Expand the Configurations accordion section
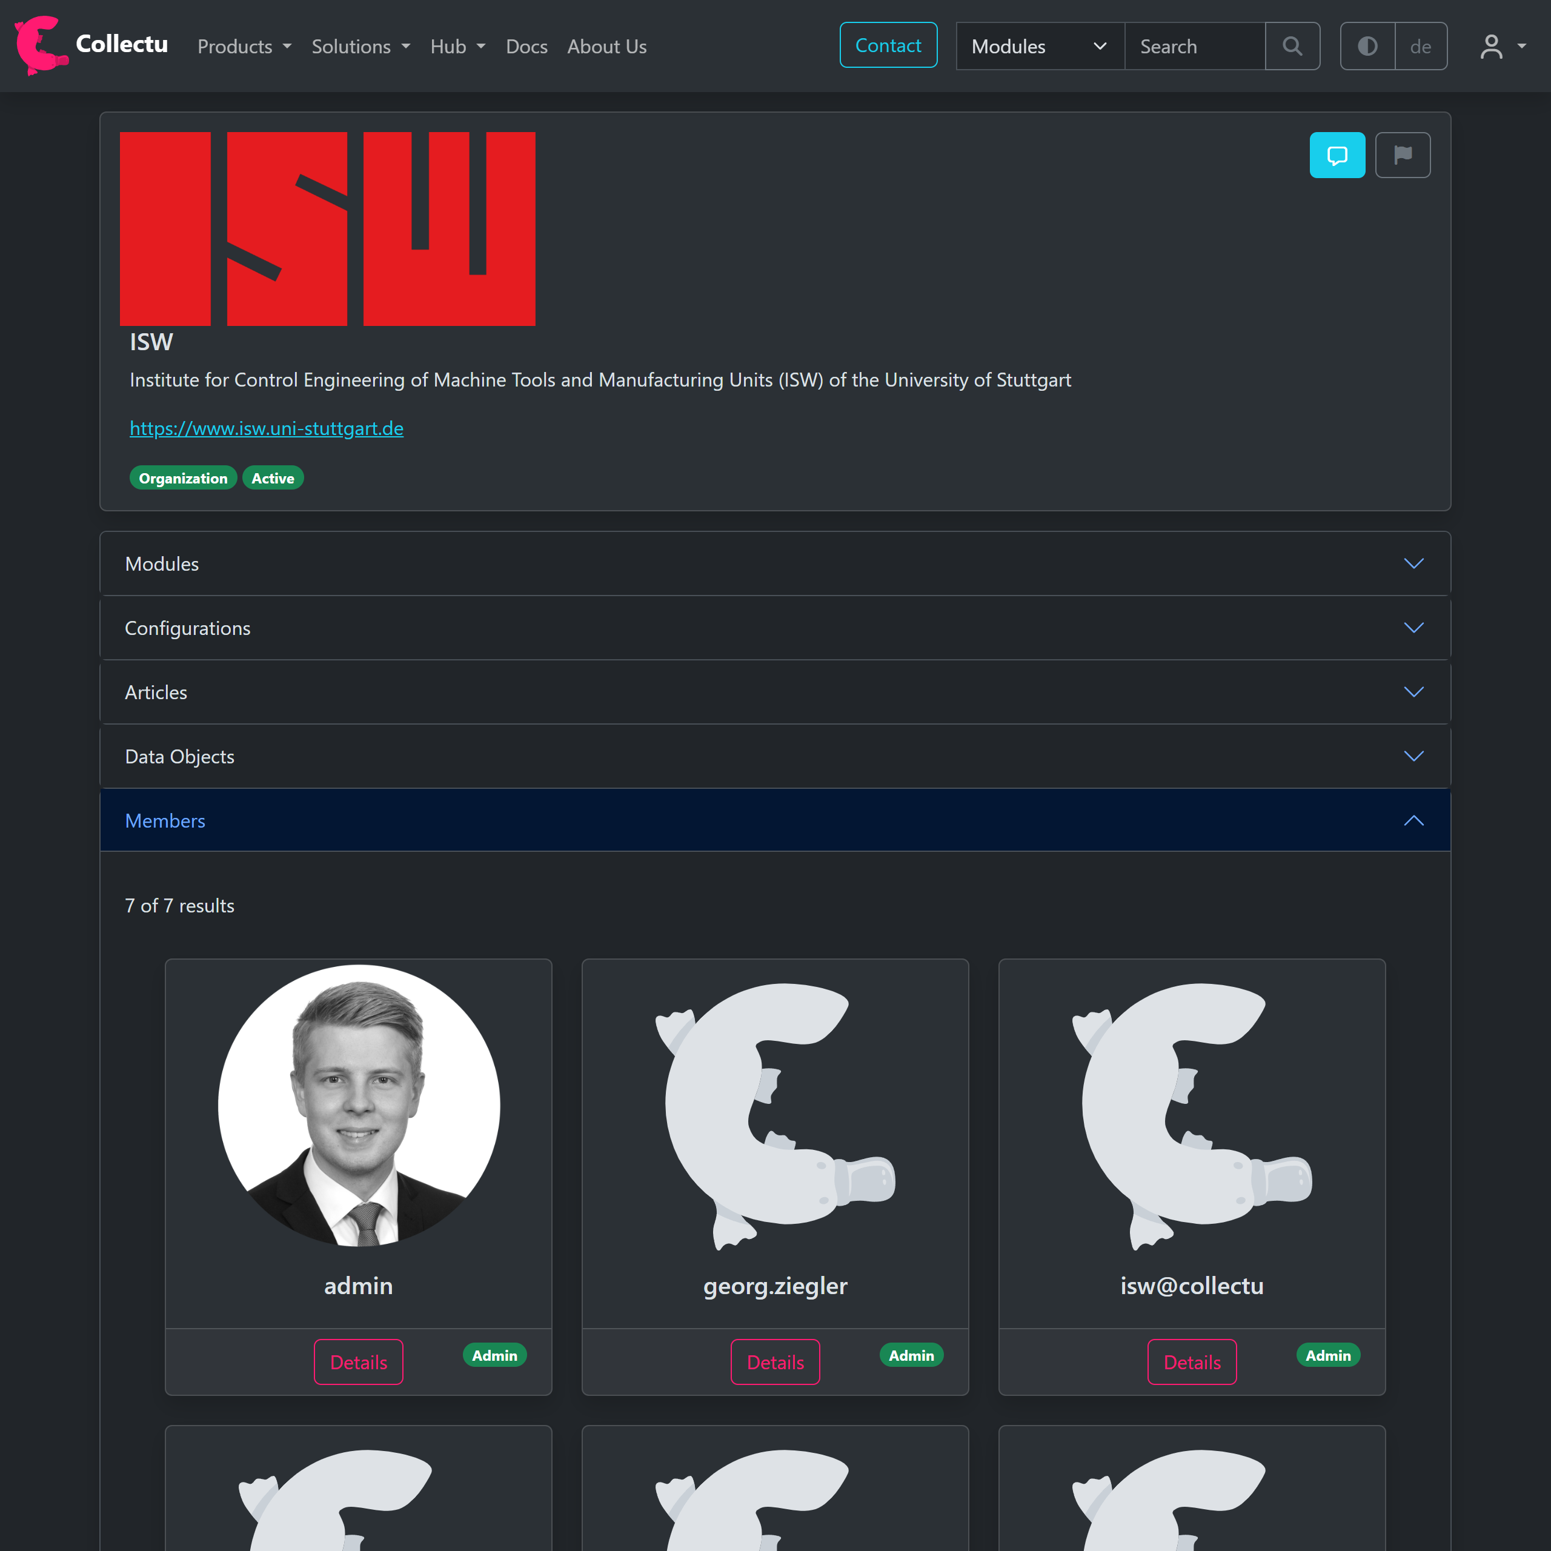The height and width of the screenshot is (1551, 1551). tap(775, 628)
